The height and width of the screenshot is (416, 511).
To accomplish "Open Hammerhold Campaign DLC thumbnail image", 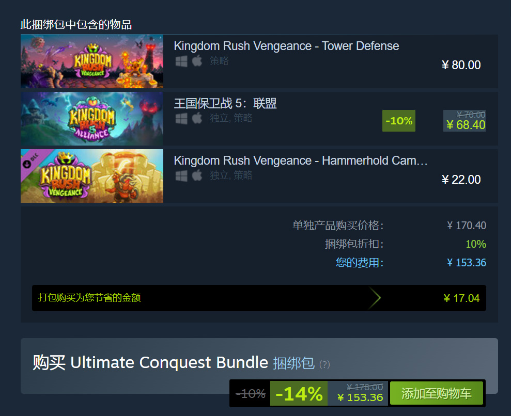I will click(x=92, y=176).
